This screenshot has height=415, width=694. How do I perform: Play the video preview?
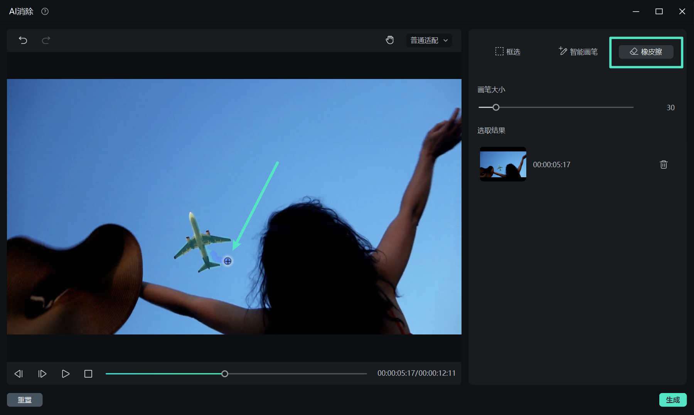66,374
